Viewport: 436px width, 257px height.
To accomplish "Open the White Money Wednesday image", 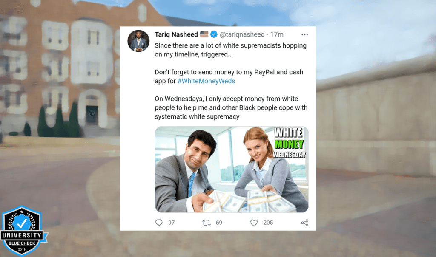I will coord(232,169).
